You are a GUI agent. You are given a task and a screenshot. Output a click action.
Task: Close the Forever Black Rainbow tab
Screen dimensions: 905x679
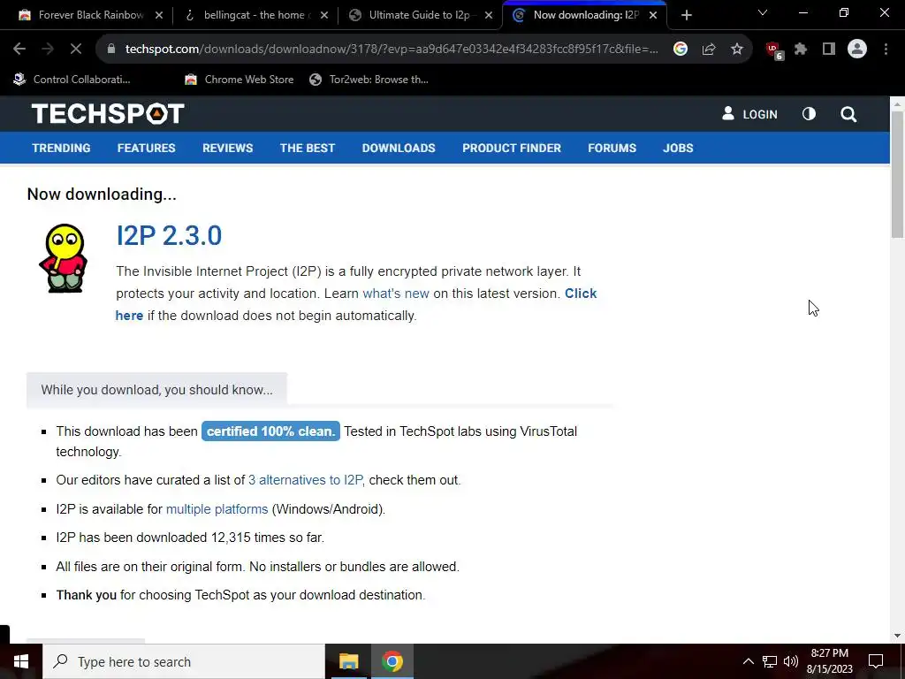click(x=159, y=16)
